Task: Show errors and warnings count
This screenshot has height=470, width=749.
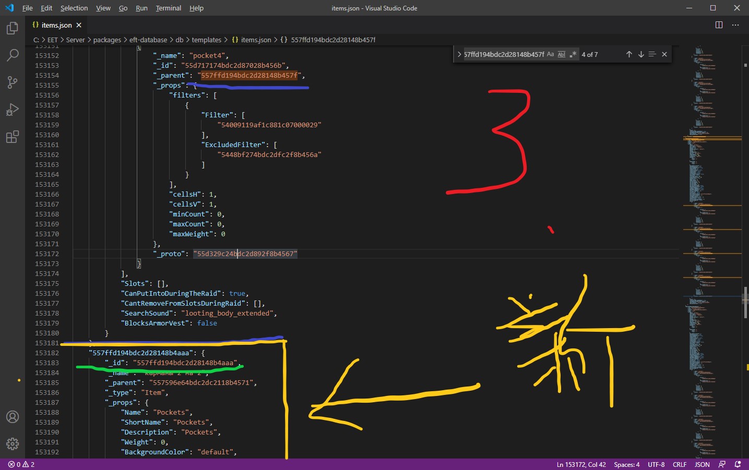Action: [x=21, y=464]
